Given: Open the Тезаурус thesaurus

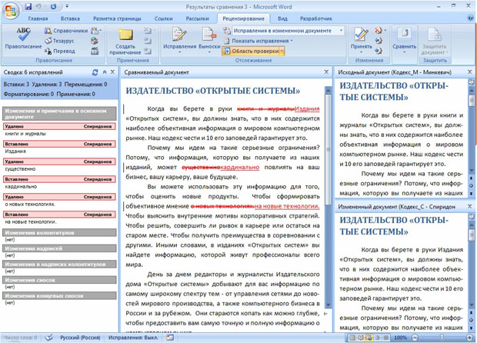Looking at the screenshot, I should pos(60,41).
